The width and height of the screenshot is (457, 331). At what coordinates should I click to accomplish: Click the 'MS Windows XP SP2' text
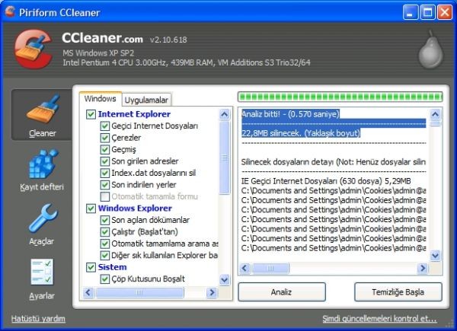coord(98,53)
